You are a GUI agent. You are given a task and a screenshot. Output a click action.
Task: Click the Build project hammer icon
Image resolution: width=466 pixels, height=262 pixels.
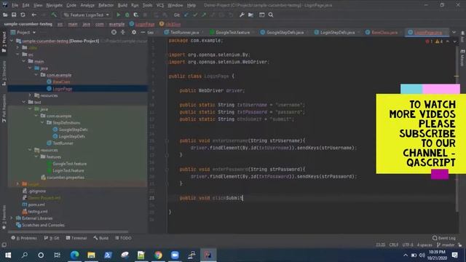click(x=54, y=15)
